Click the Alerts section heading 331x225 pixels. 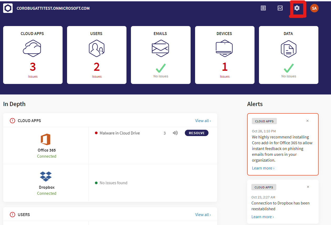[255, 104]
